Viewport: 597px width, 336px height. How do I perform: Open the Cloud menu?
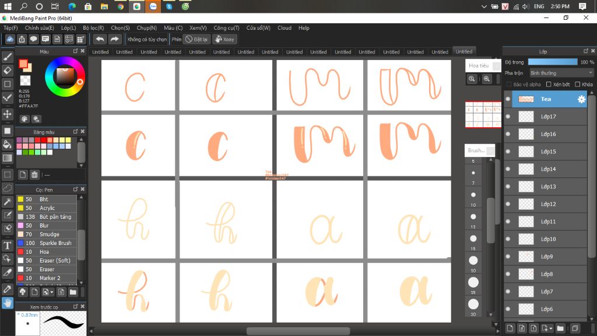[285, 28]
